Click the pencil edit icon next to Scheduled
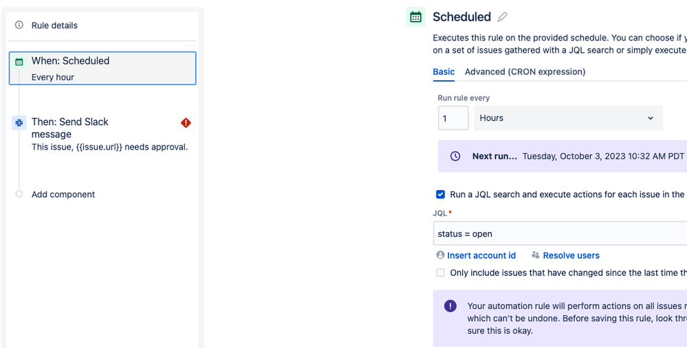Screen dimensions: 687x348 point(503,17)
